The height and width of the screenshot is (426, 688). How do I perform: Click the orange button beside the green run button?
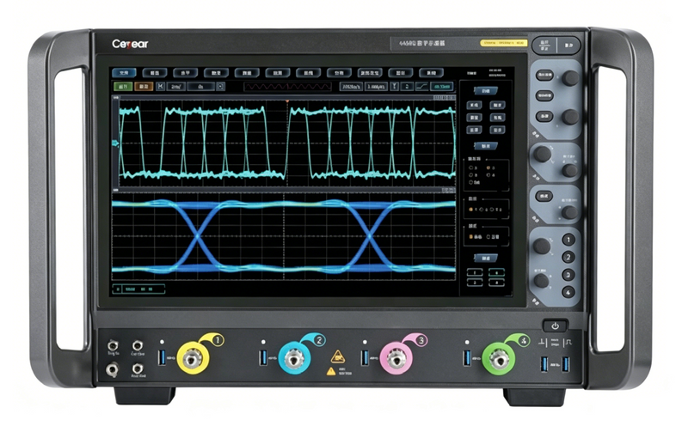coord(144,87)
